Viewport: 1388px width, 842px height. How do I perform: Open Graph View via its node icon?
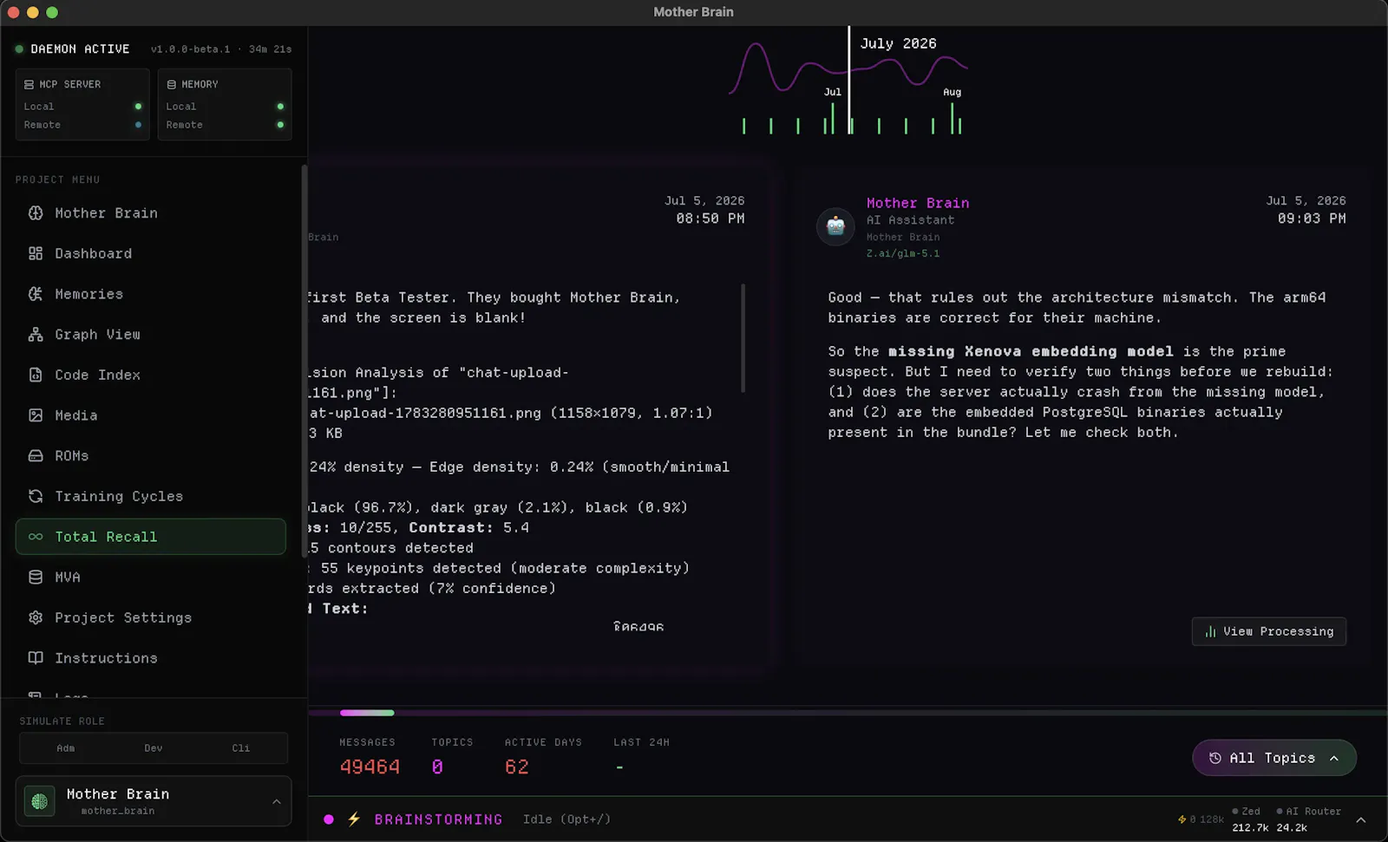[36, 335]
